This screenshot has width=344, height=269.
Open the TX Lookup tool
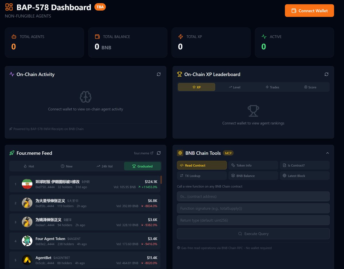(202, 175)
